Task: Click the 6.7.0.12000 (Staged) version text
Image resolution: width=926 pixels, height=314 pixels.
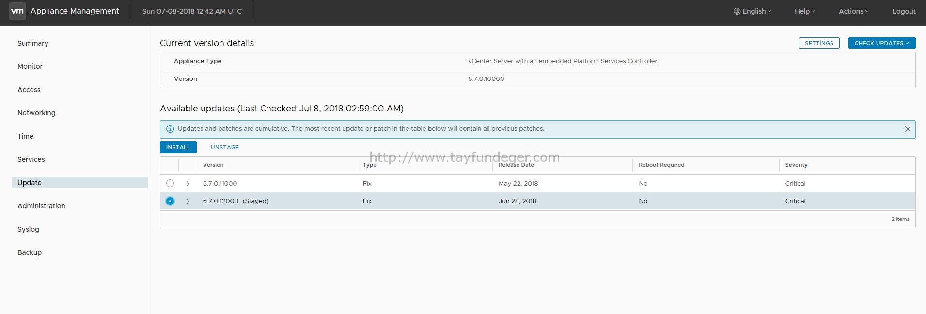Action: tap(235, 201)
